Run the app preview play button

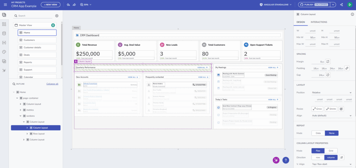350,5
